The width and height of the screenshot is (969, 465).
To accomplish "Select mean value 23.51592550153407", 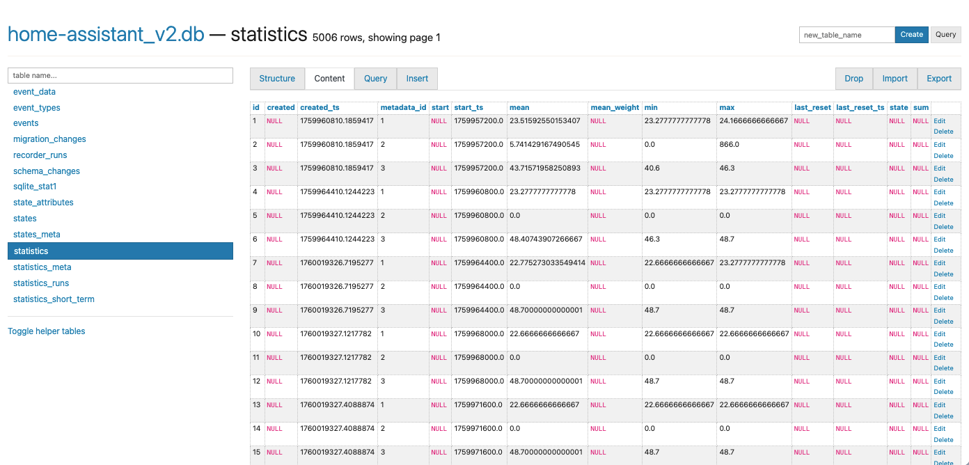I will click(x=545, y=121).
